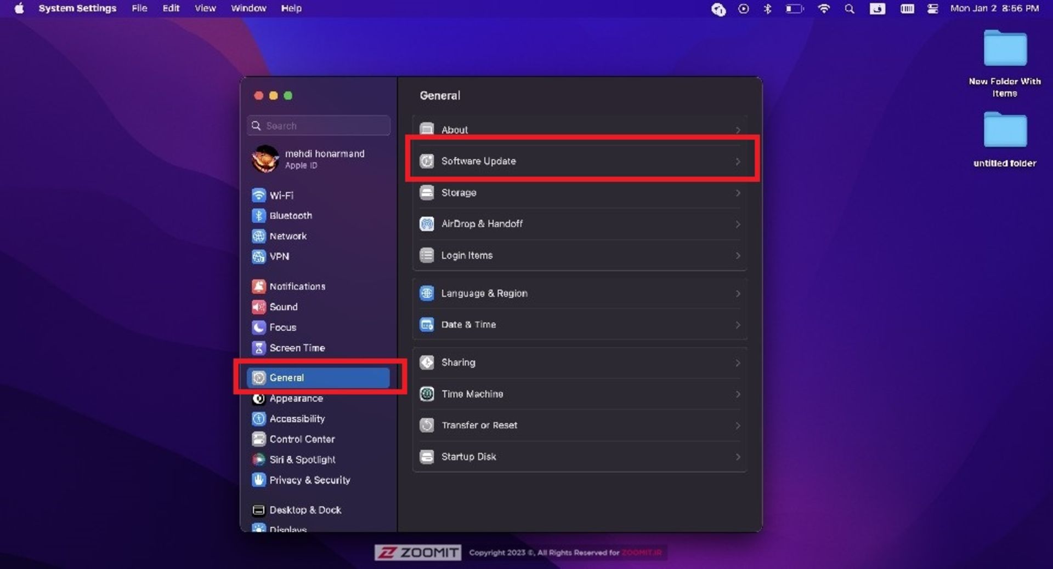Click the menu bar date and time

(x=994, y=8)
